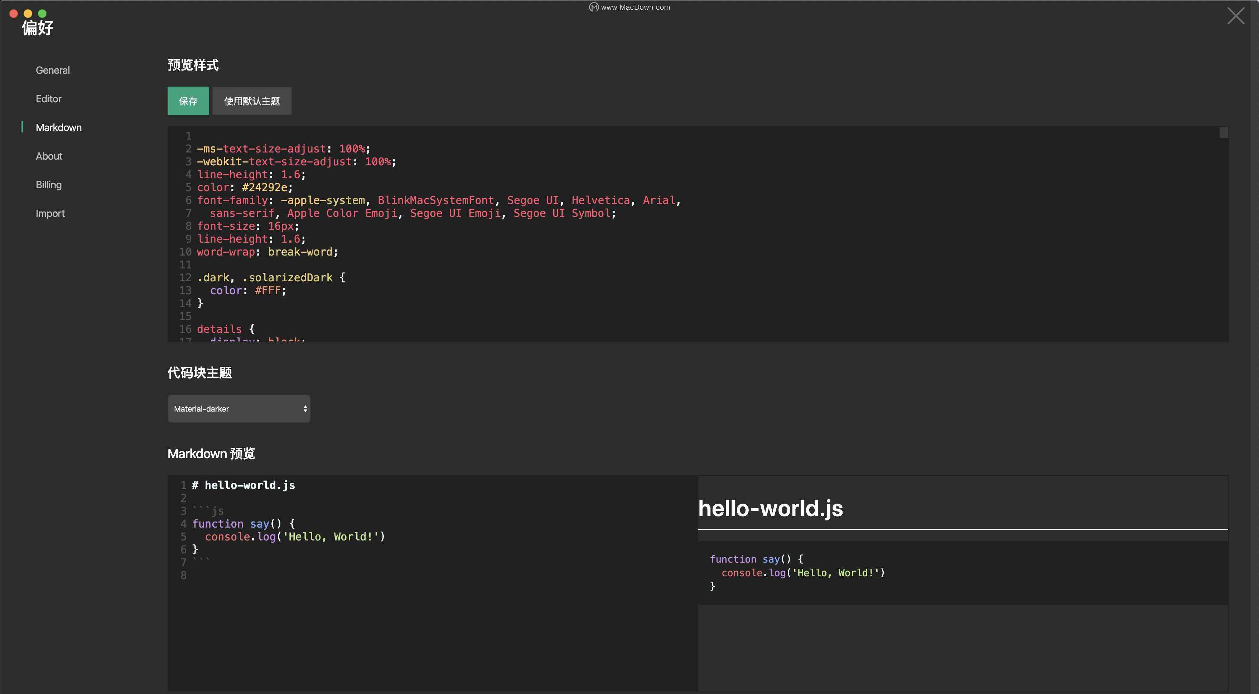Click the 偏好 preferences title
The width and height of the screenshot is (1259, 694).
click(38, 28)
